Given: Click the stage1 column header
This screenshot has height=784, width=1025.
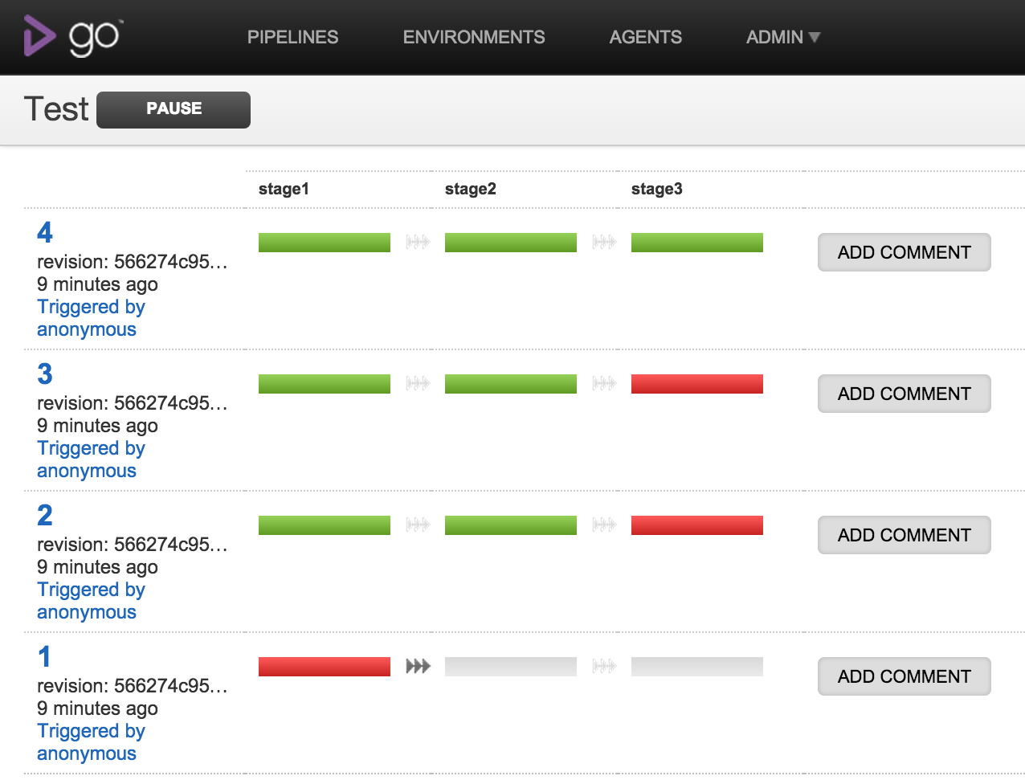Looking at the screenshot, I should point(284,189).
